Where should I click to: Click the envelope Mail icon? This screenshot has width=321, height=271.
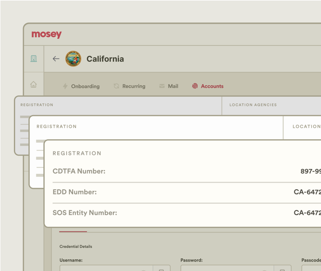(162, 86)
